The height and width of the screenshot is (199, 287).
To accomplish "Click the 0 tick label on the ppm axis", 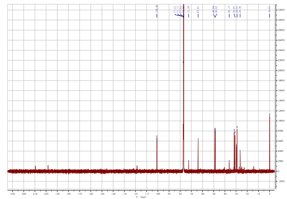I will click(270, 194).
